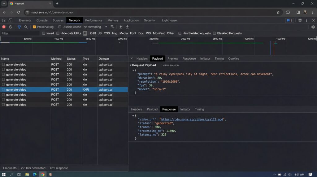Screen dimensions: 317x177
Task: Open the network conditions wifi icon
Action: click(112, 27)
